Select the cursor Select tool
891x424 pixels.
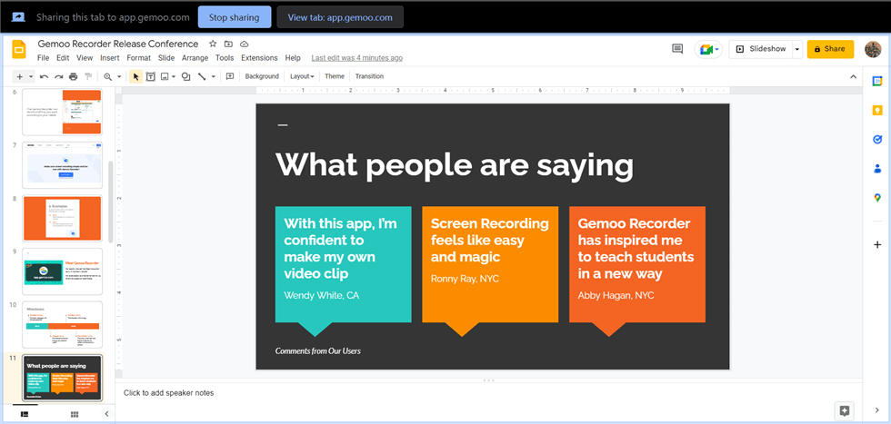[135, 76]
